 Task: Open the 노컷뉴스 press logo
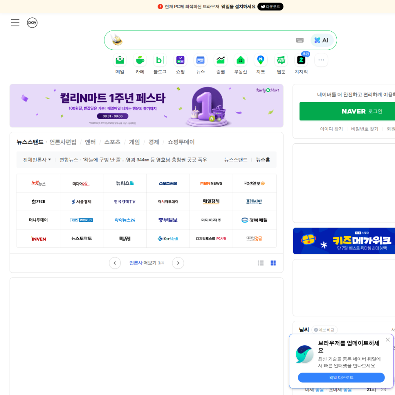coord(38,183)
